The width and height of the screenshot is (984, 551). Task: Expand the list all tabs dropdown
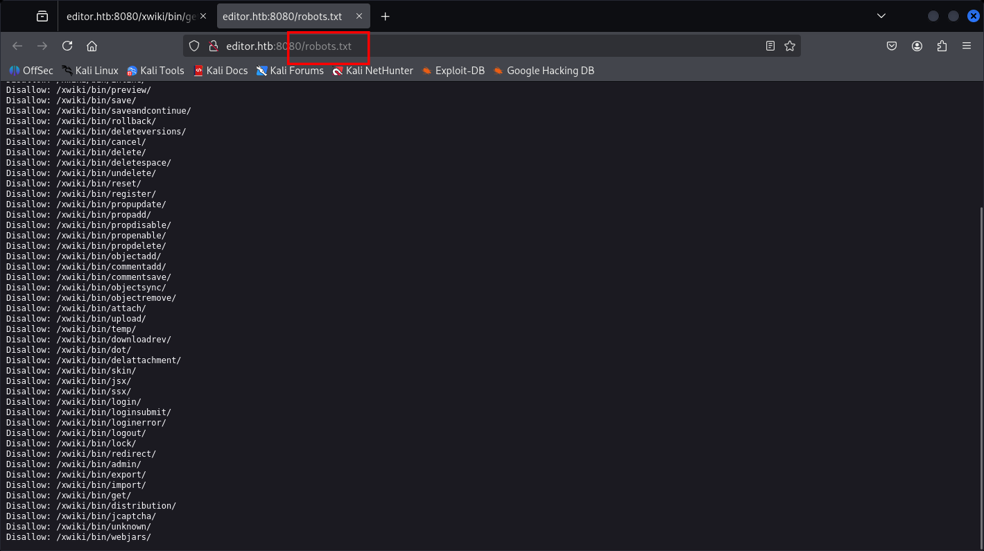[881, 16]
